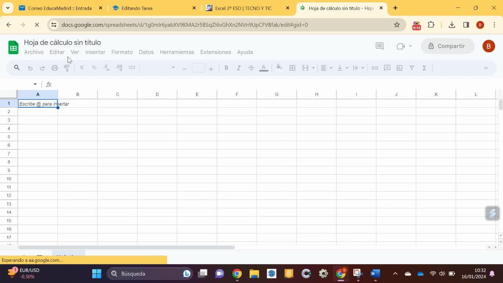Open the Formato menu
The height and width of the screenshot is (283, 503).
tap(122, 52)
